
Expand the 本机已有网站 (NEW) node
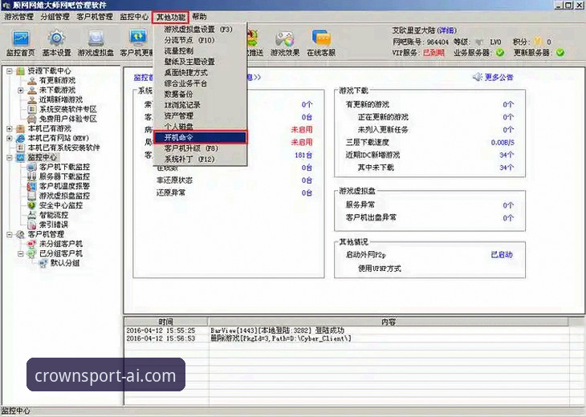coord(10,138)
